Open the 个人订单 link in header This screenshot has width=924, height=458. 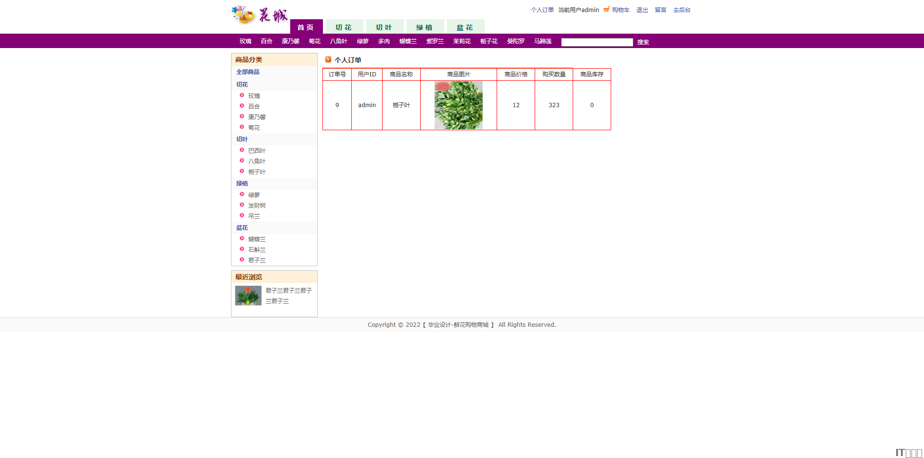[542, 10]
